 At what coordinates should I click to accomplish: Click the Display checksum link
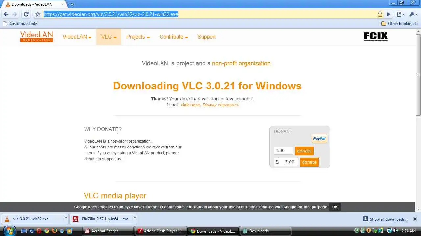point(220,105)
